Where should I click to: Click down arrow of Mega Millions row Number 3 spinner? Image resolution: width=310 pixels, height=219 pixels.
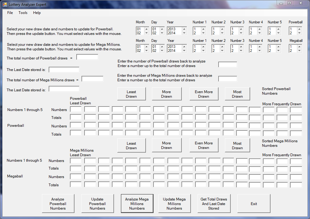241,51
